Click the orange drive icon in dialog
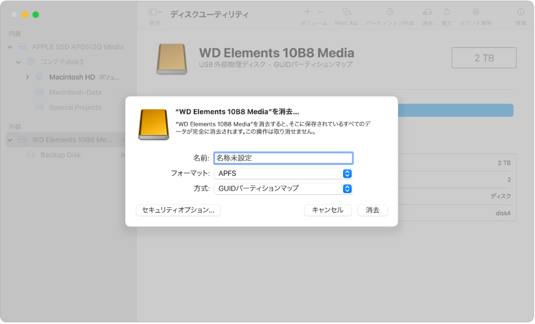This screenshot has width=535, height=324. (153, 125)
